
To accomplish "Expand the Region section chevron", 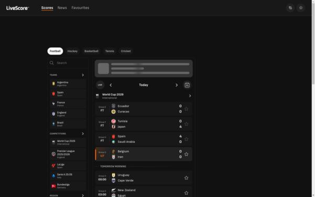I will tap(83, 195).
